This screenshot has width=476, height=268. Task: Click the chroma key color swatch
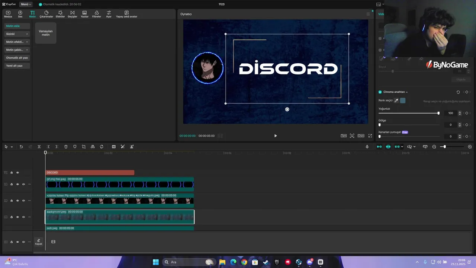(403, 100)
